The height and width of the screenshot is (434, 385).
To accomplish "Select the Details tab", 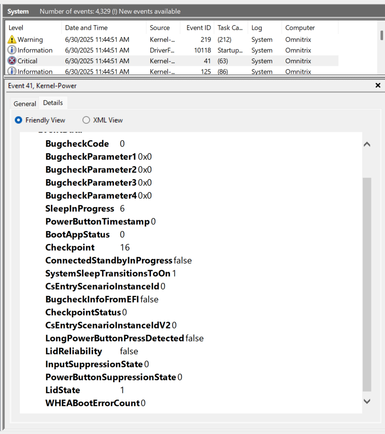I will [x=53, y=103].
